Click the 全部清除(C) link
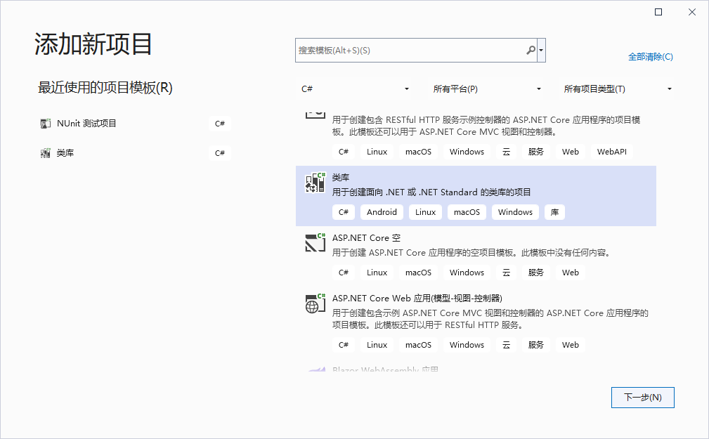The image size is (709, 439). tap(650, 56)
